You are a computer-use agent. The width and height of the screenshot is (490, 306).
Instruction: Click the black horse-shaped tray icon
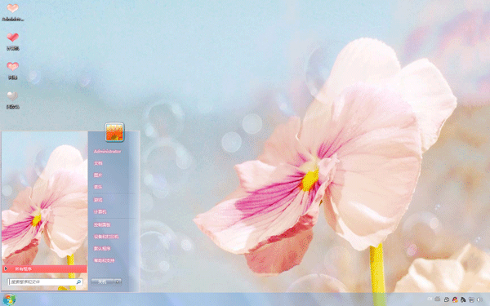click(x=463, y=299)
